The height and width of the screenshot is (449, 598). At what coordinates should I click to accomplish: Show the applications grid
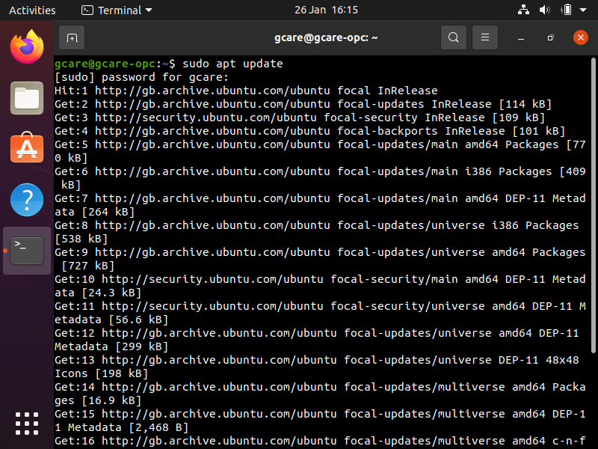click(x=27, y=424)
